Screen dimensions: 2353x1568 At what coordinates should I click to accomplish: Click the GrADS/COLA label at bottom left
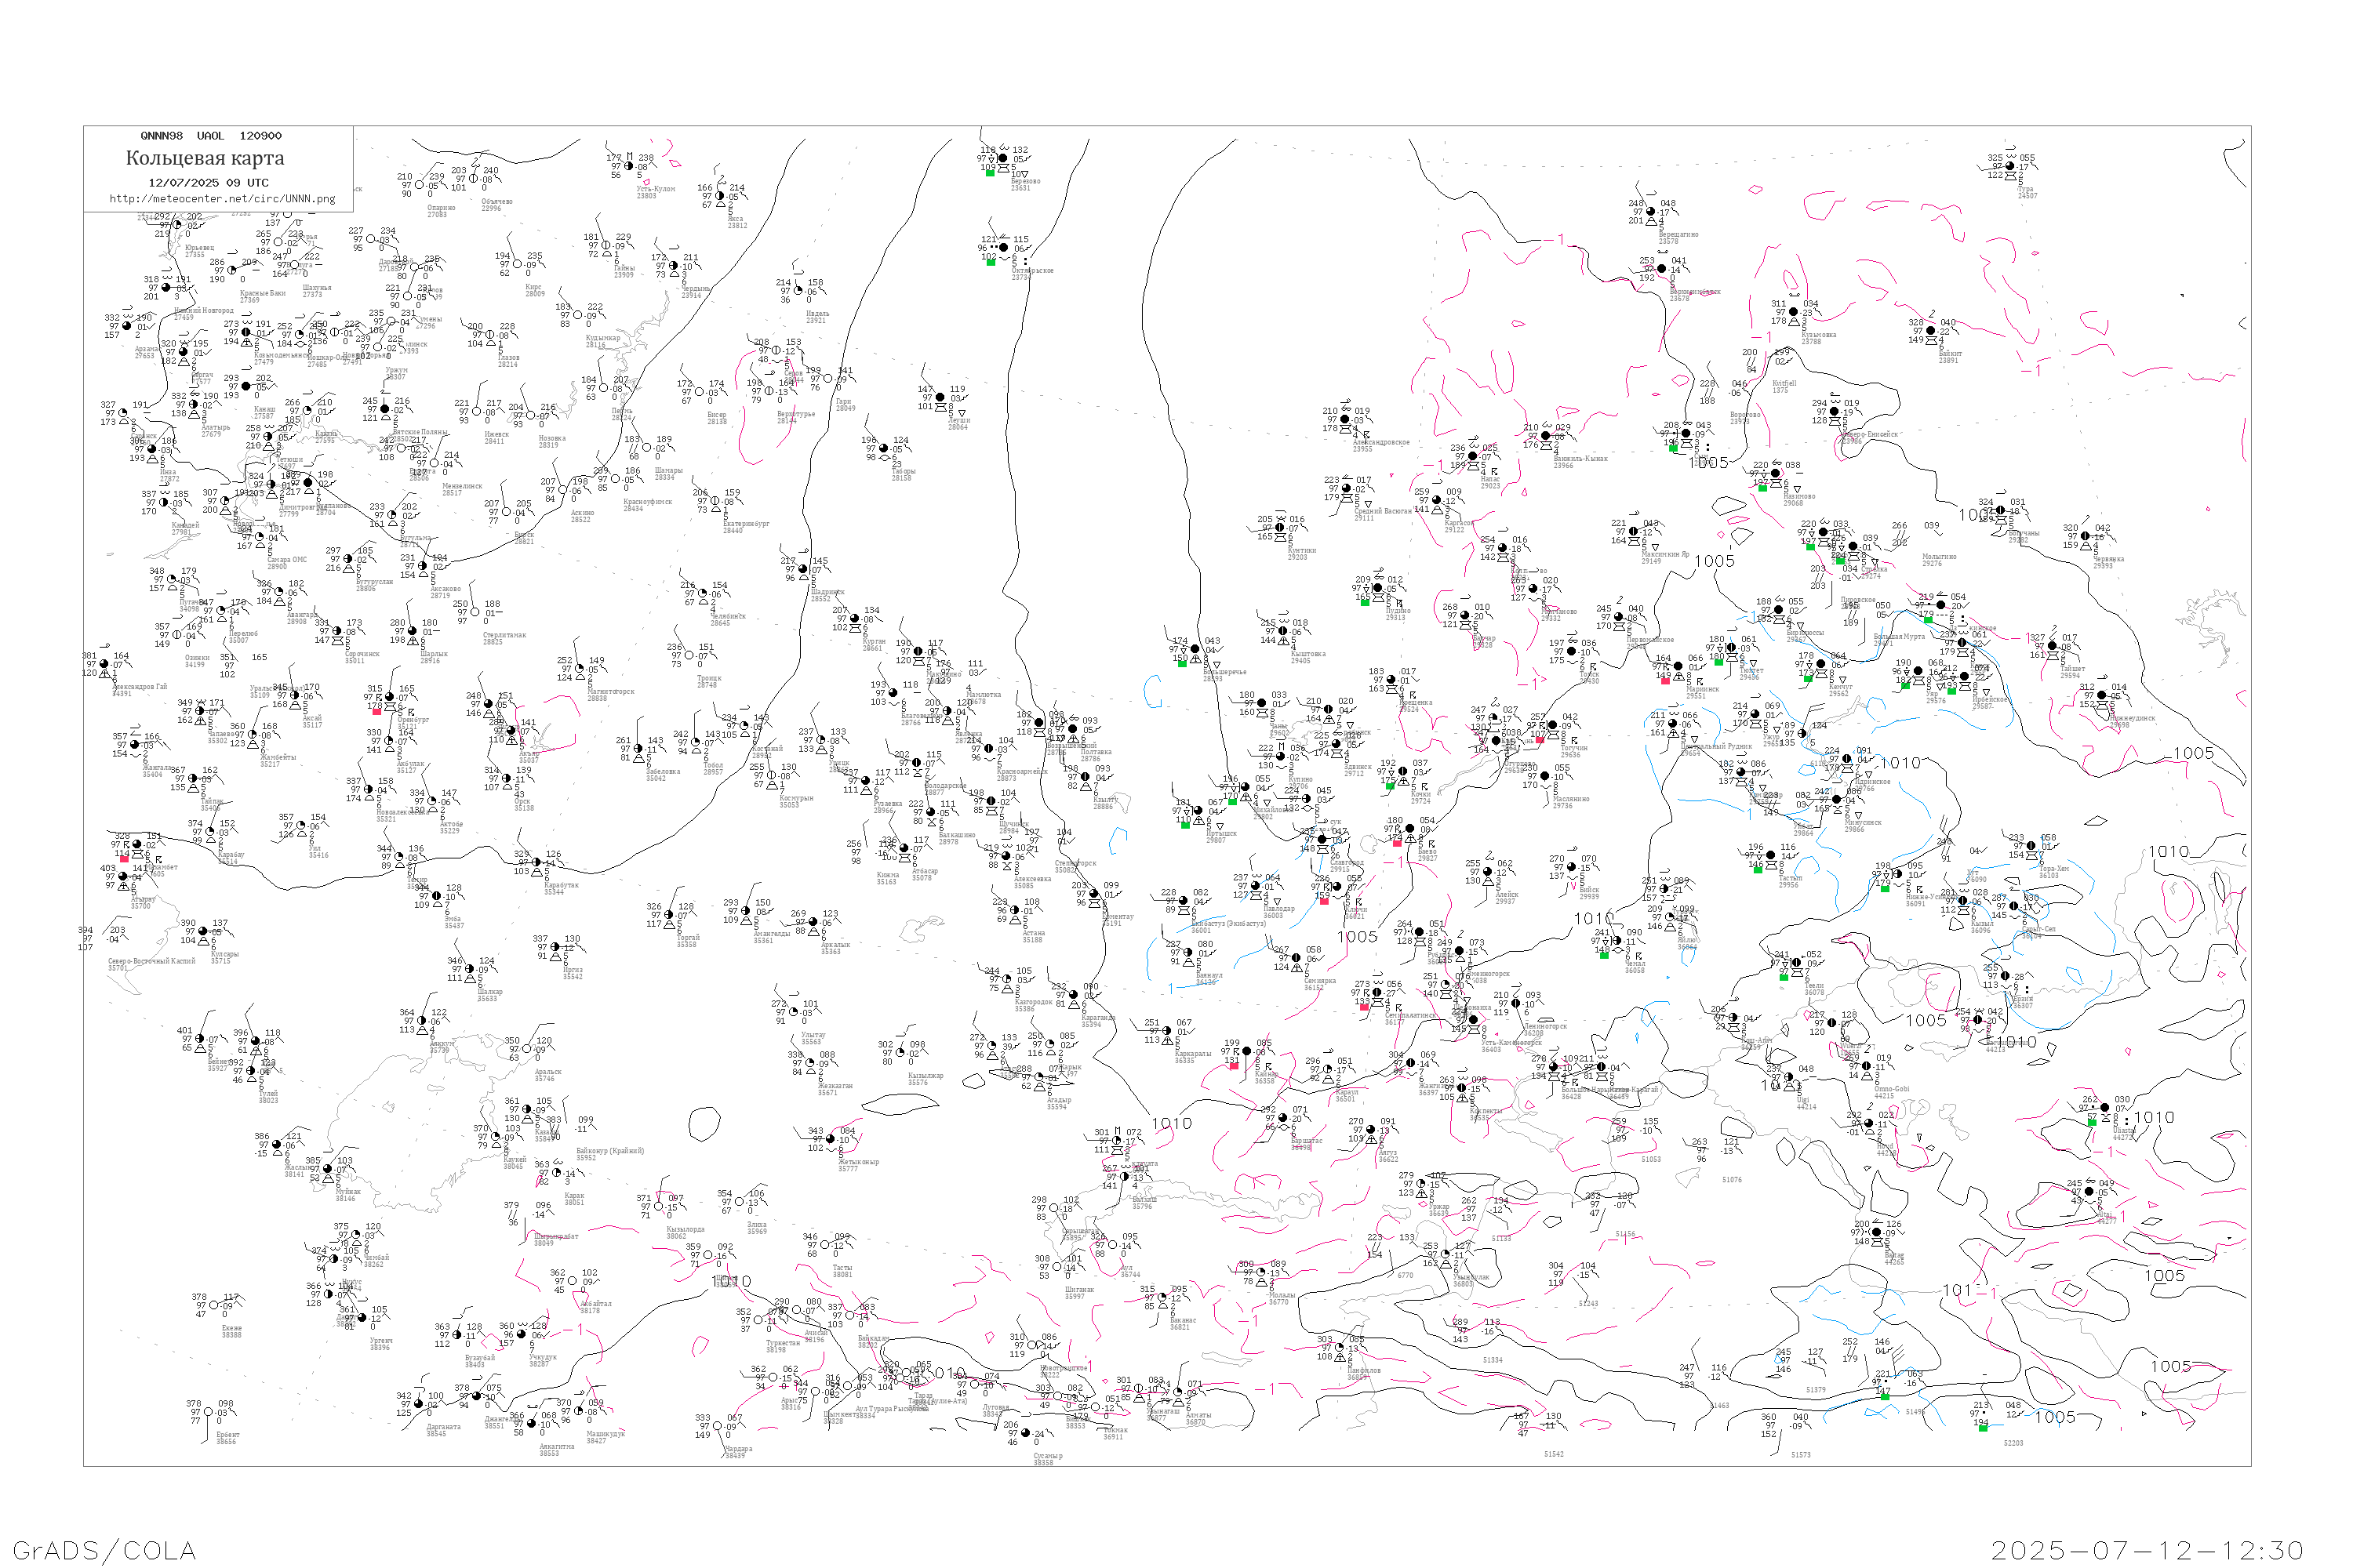pyautogui.click(x=104, y=1550)
